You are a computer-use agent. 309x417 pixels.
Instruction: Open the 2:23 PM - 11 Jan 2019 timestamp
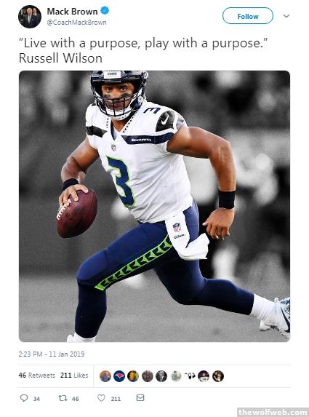click(52, 354)
